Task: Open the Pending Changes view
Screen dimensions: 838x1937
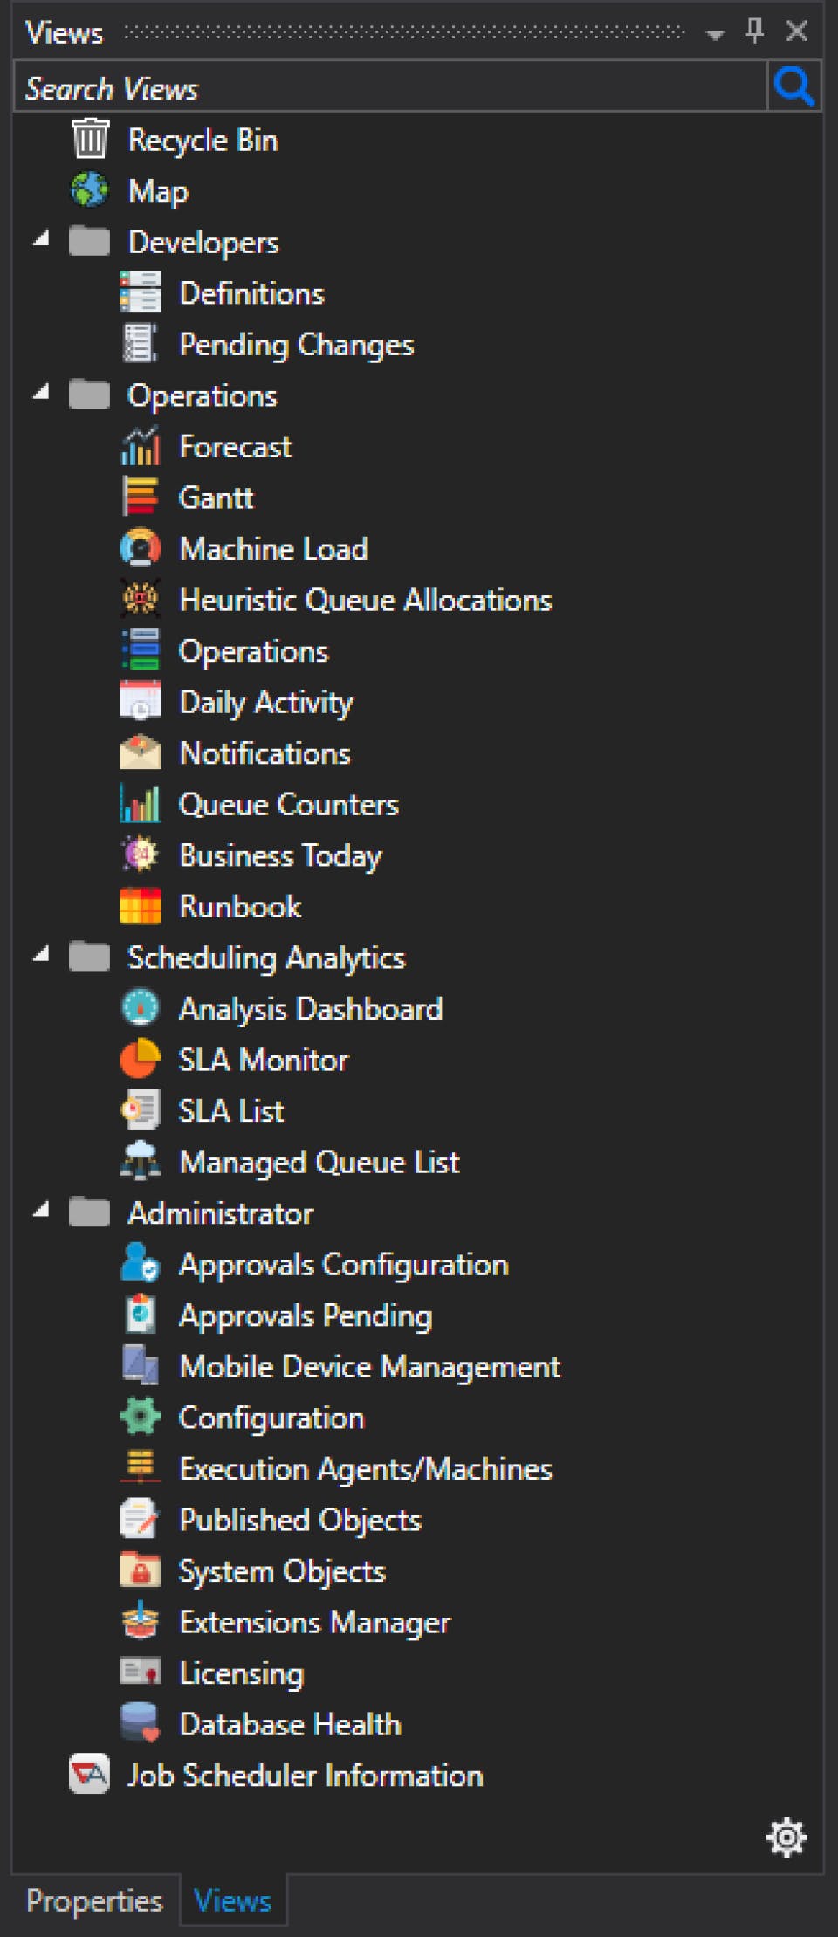Action: 296,345
